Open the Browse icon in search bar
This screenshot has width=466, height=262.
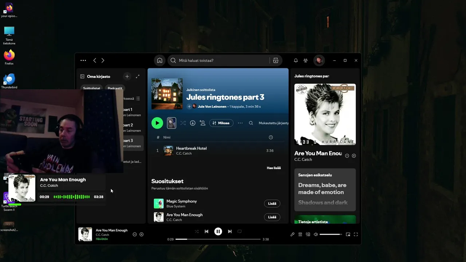(x=276, y=60)
